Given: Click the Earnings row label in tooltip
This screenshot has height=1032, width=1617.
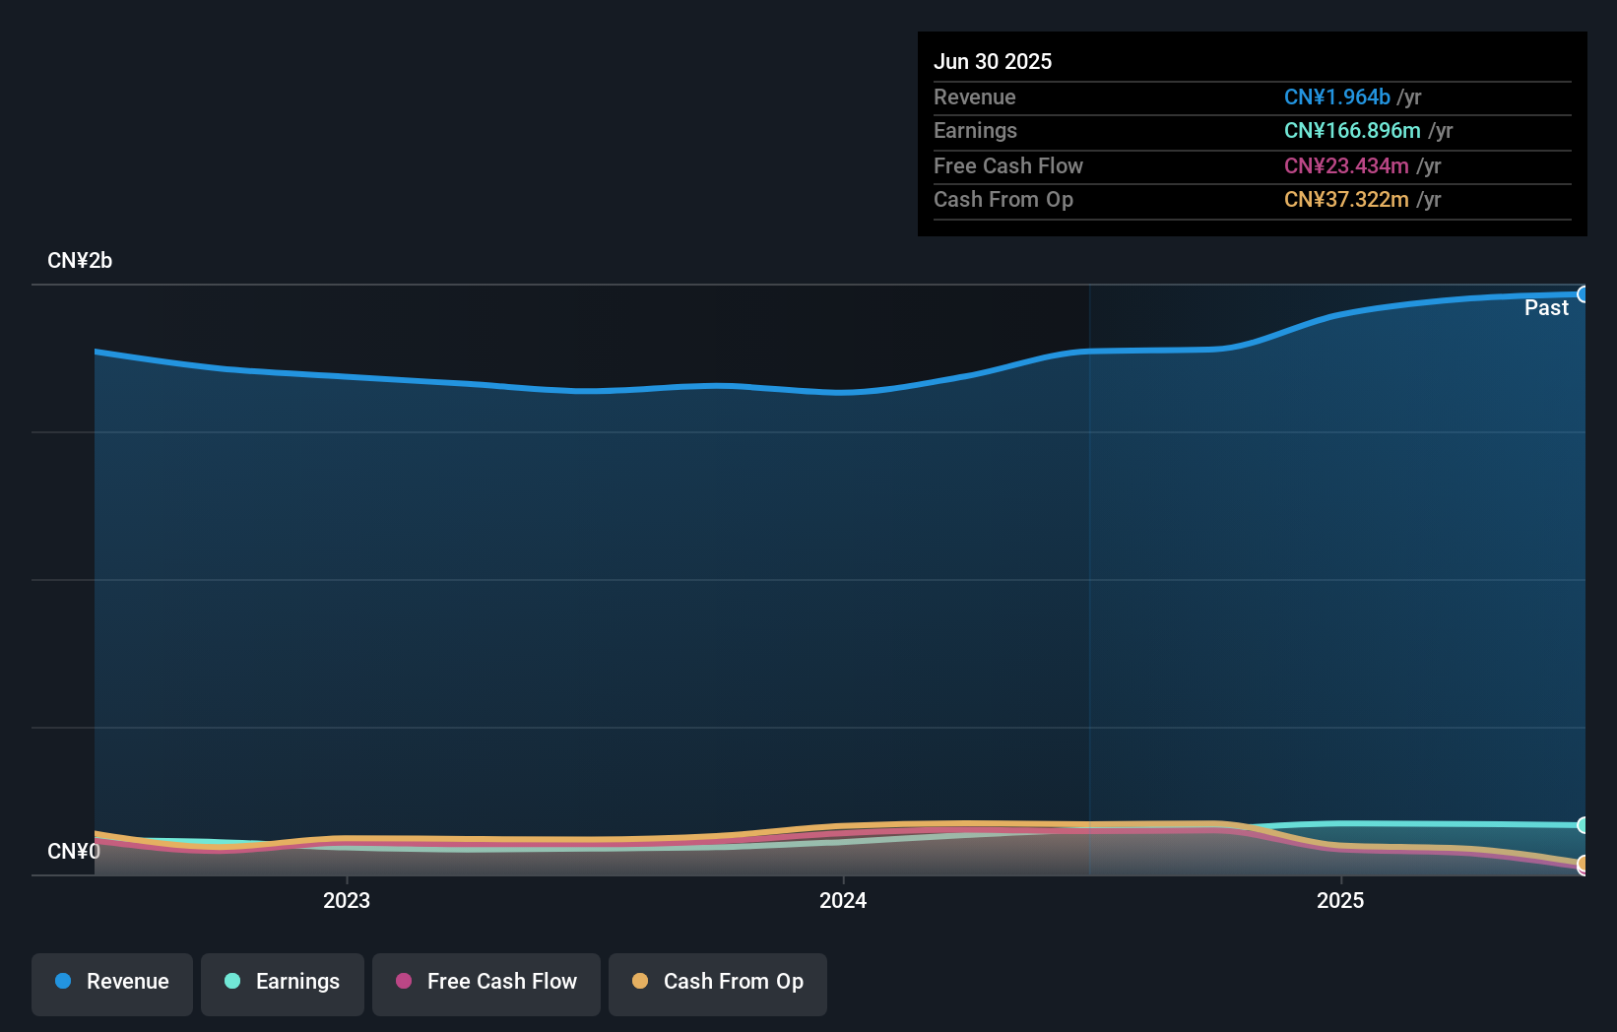Looking at the screenshot, I should (x=975, y=131).
